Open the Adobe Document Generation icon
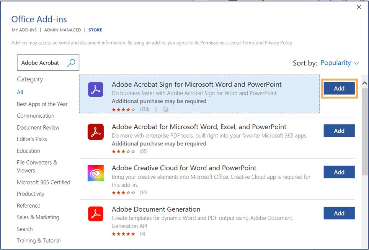369x250 pixels. pyautogui.click(x=96, y=214)
